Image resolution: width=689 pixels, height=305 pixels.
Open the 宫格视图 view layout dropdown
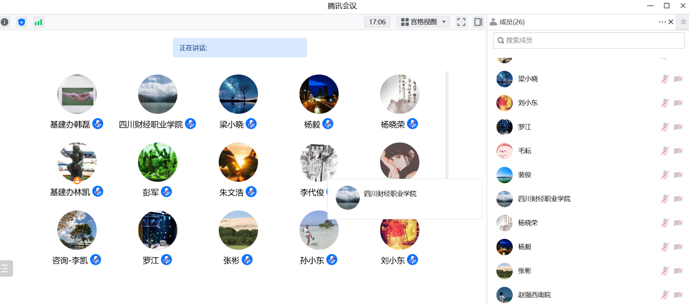pos(423,22)
